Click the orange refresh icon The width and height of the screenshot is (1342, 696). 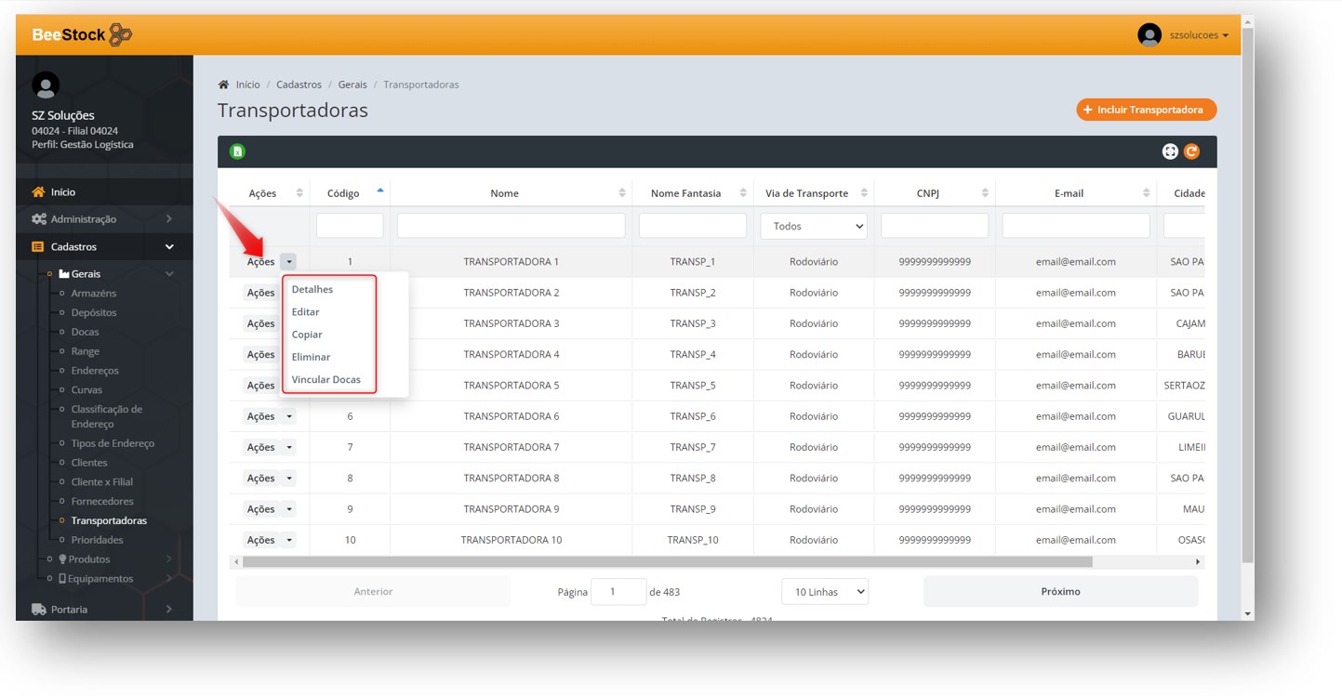1191,151
